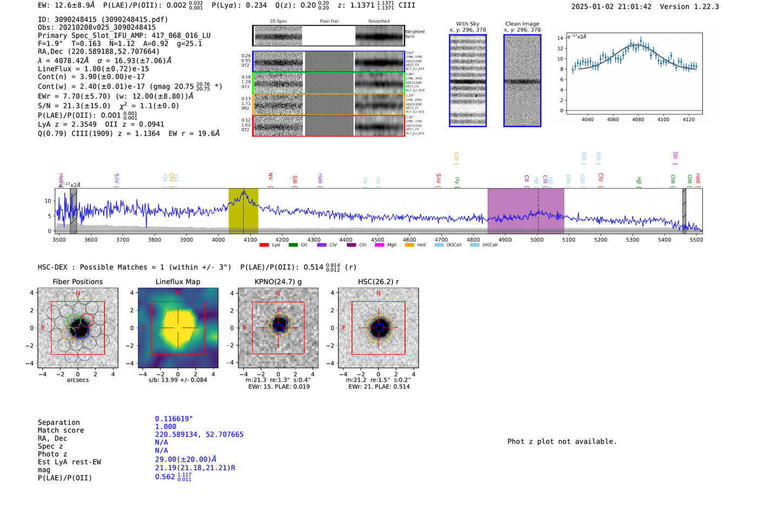Click the EW: 12.6±8.9Å header value
Viewport: 757px width, 515px height.
66,5
